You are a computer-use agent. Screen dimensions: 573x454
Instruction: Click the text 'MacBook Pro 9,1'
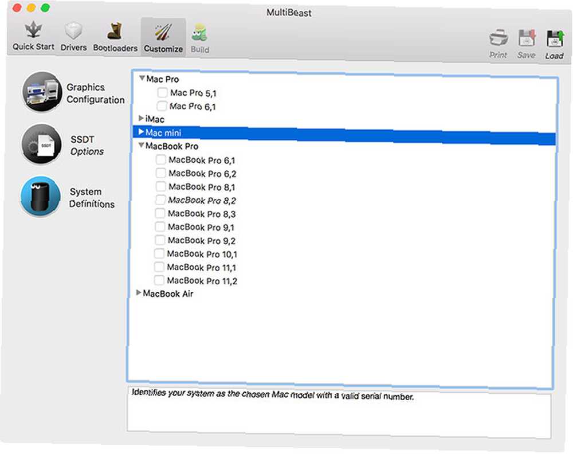[x=201, y=227]
